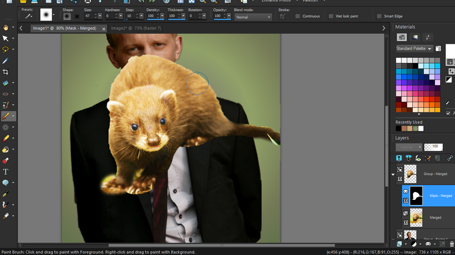Open the Opacity value dropdown
Viewport: 455px width, 255px height.
(229, 16)
